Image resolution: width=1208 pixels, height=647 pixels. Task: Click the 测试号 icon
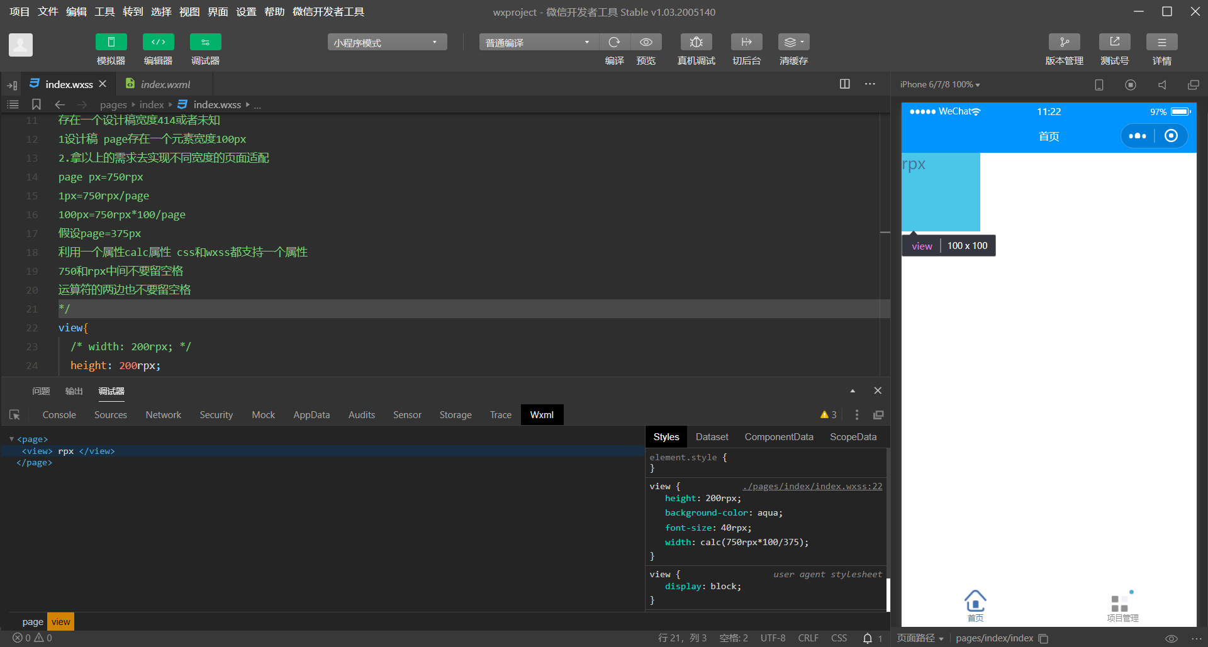tap(1114, 42)
